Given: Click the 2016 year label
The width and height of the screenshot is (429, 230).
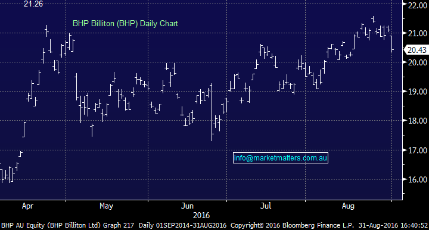Looking at the screenshot, I should (x=201, y=216).
